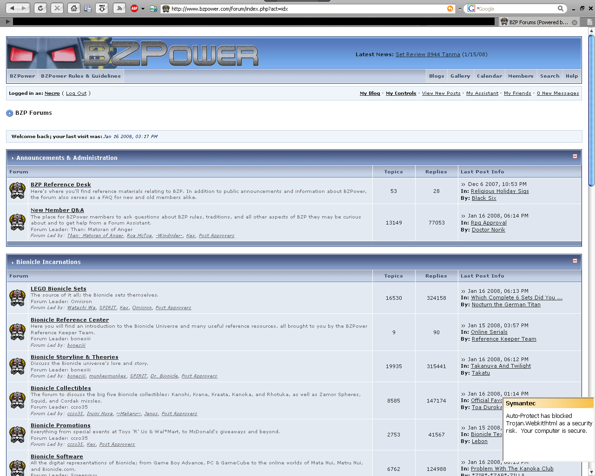The image size is (595, 476).
Task: Open the Adblock Plus dropdown arrow
Action: coord(143,8)
